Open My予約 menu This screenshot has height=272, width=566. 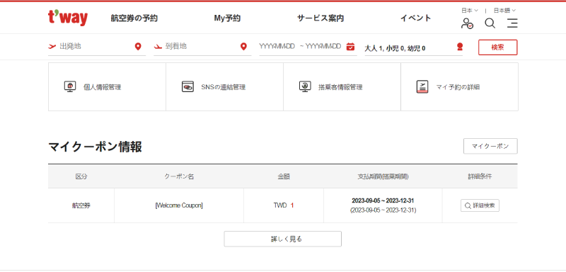pyautogui.click(x=227, y=18)
